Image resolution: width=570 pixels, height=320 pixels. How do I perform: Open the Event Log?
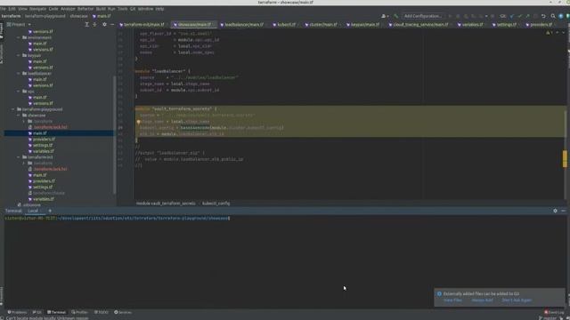(x=554, y=312)
